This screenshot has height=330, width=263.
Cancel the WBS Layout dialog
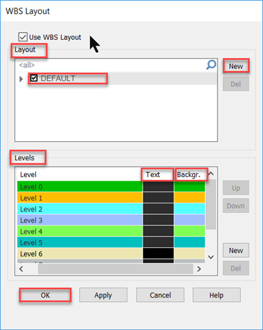tap(160, 295)
